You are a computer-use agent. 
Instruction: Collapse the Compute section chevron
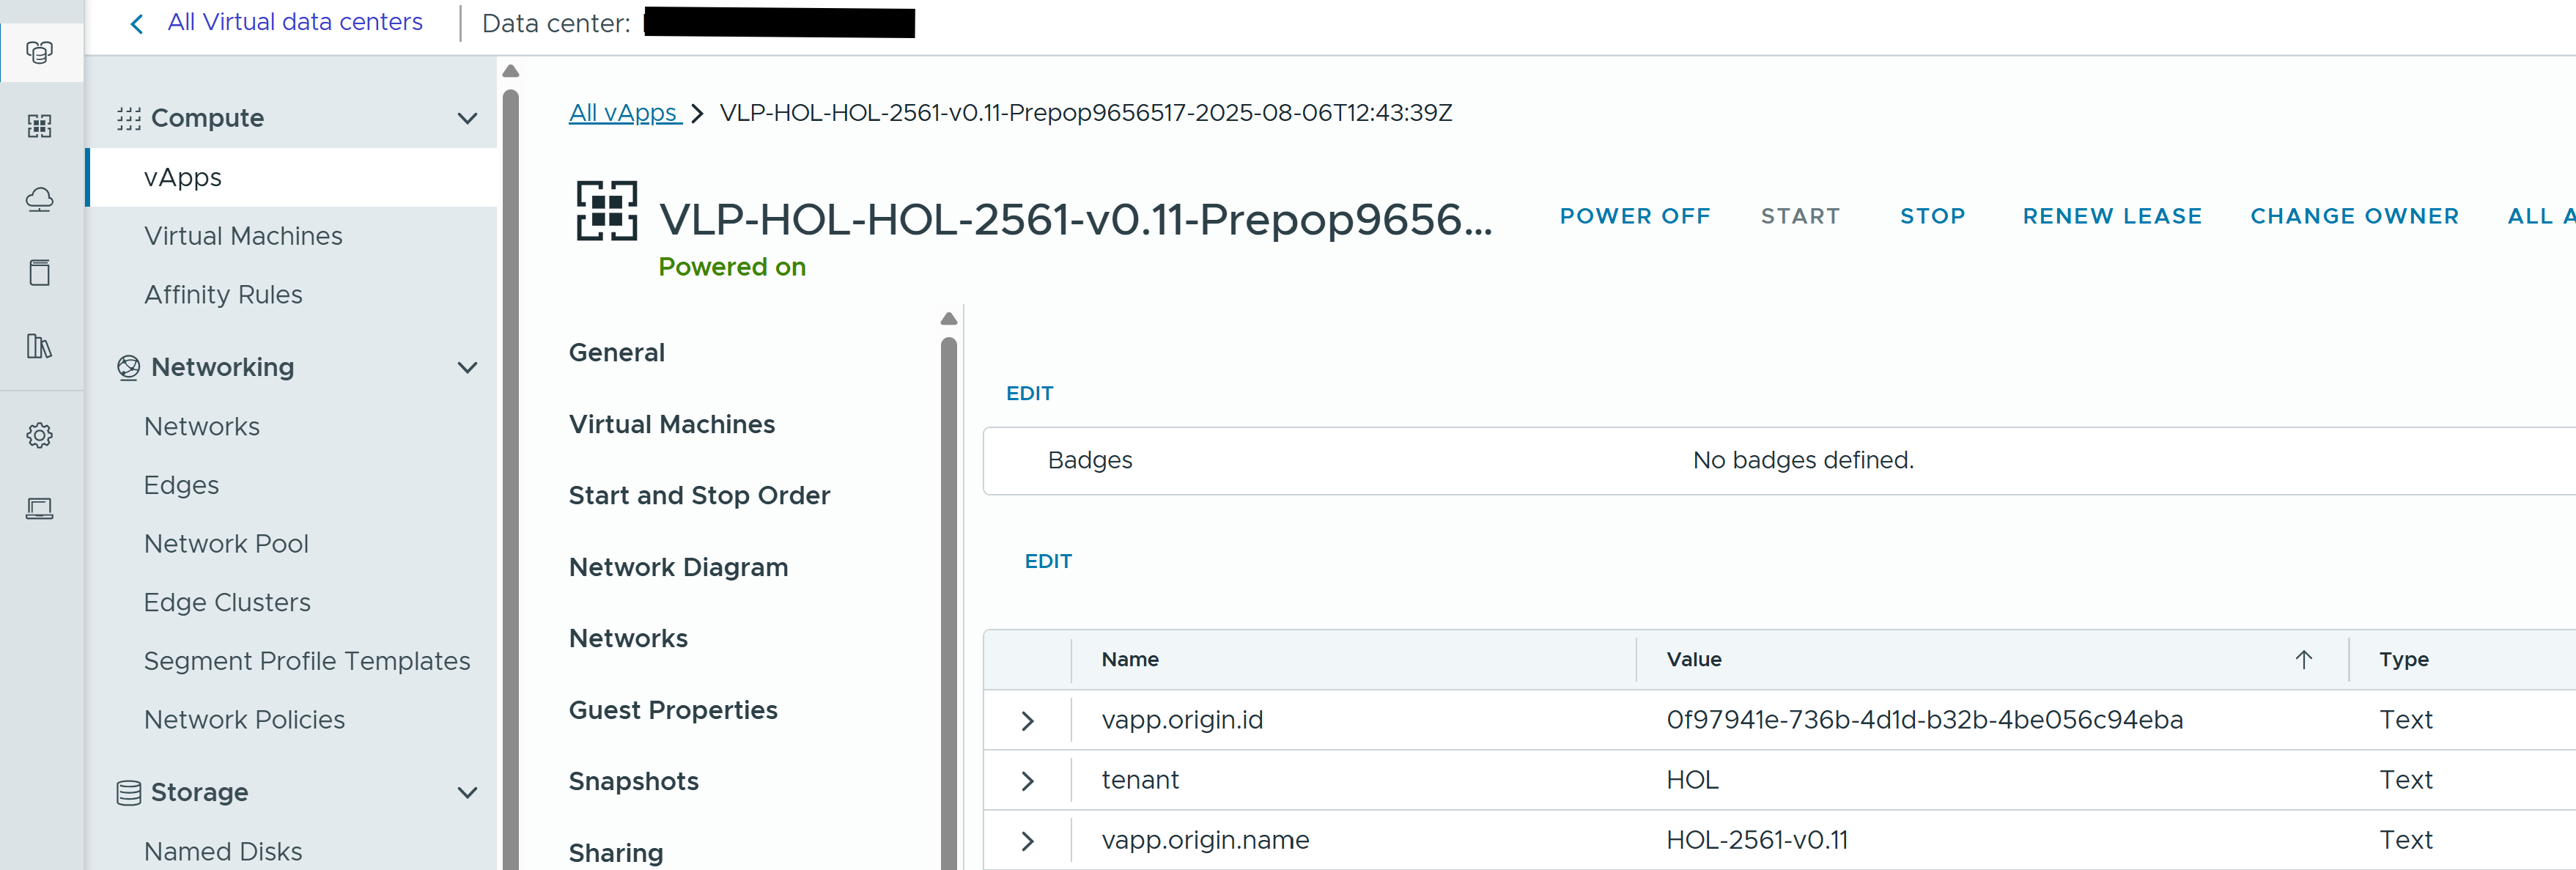[467, 118]
